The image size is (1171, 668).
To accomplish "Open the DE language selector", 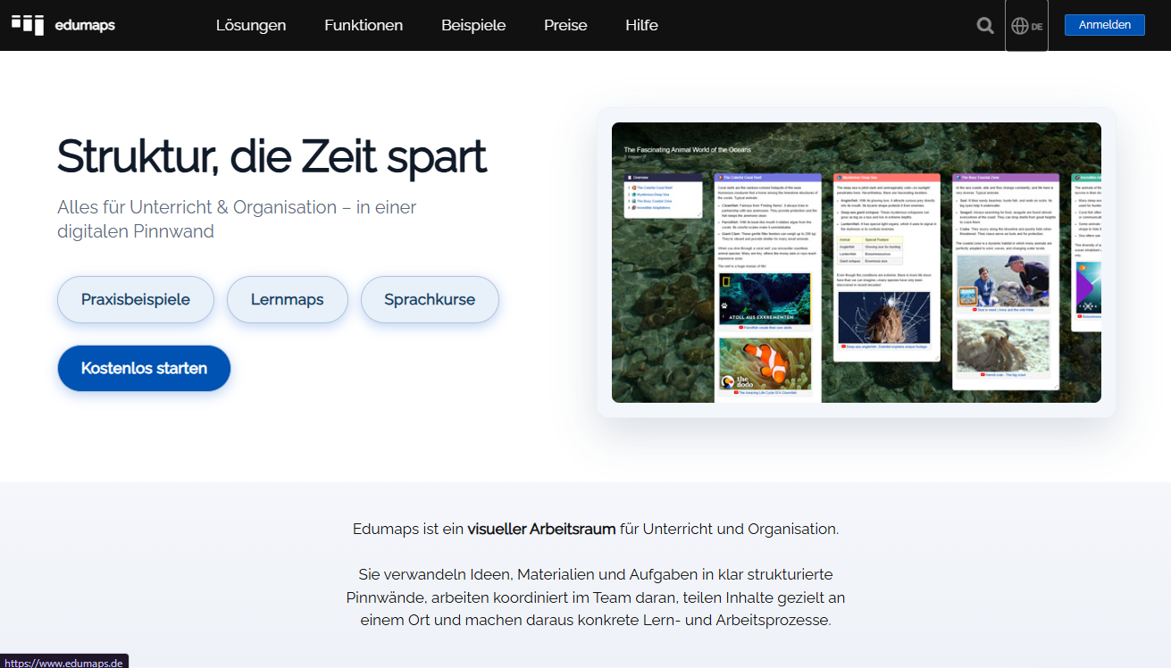I will click(x=1026, y=26).
